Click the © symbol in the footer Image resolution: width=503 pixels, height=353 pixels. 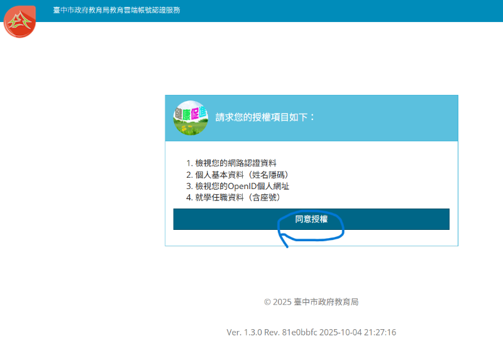click(x=267, y=302)
